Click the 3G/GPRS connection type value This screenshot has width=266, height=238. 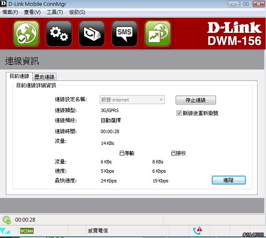point(110,110)
